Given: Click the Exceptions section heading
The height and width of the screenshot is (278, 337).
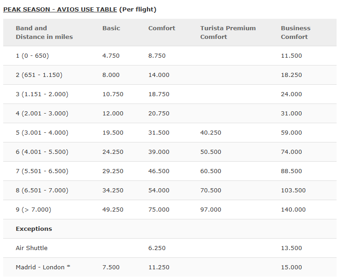Looking at the screenshot, I should 34,229.
